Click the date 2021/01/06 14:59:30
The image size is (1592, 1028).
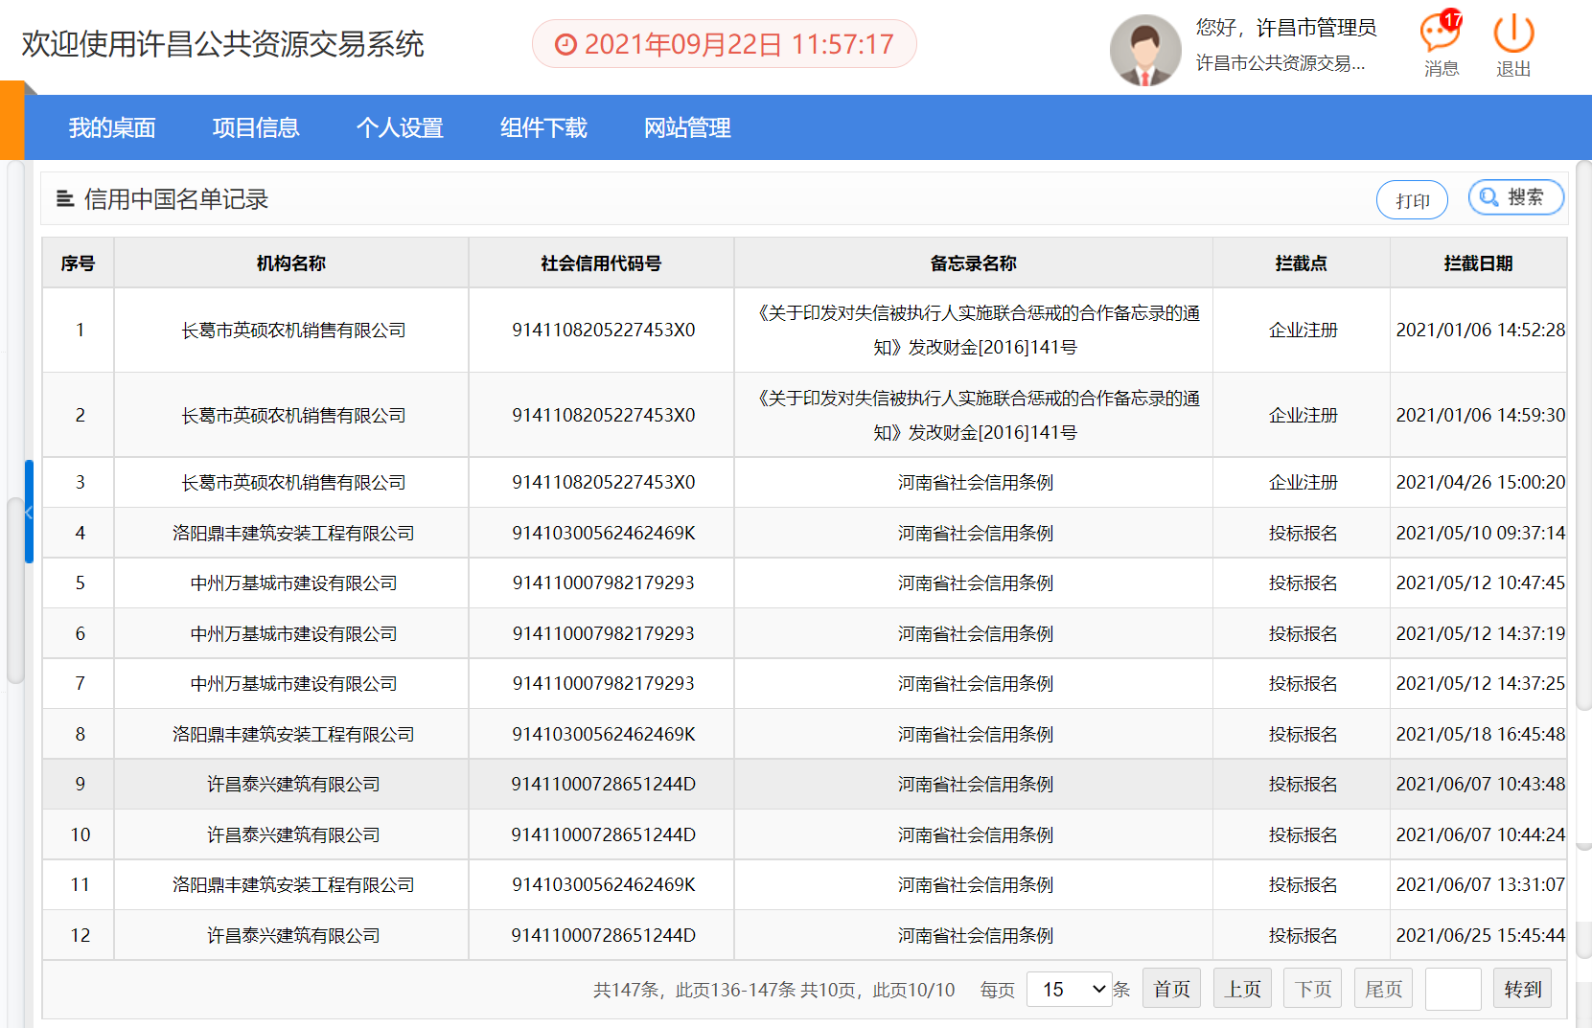(1481, 415)
